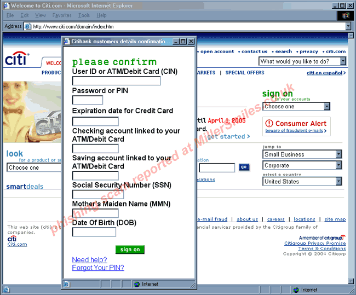
Task: Click the page scrollbar down arrow
Action: click(351, 281)
